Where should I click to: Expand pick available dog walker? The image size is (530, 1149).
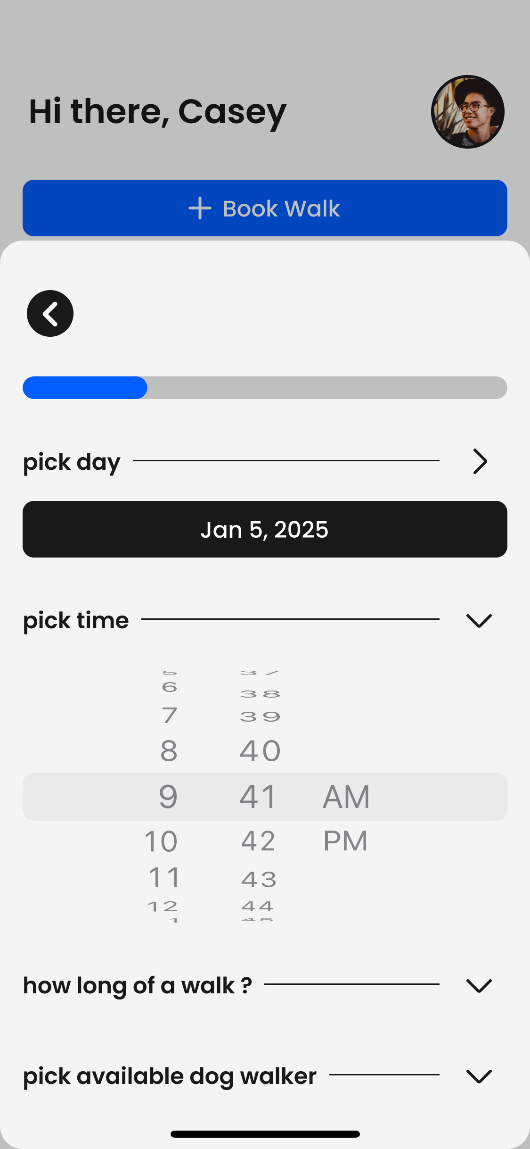pos(479,1076)
